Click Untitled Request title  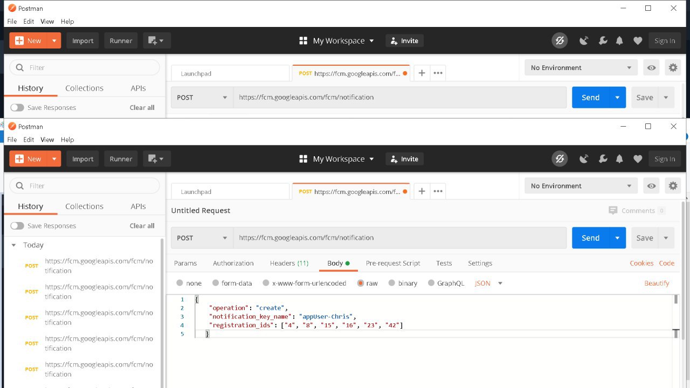tap(201, 211)
